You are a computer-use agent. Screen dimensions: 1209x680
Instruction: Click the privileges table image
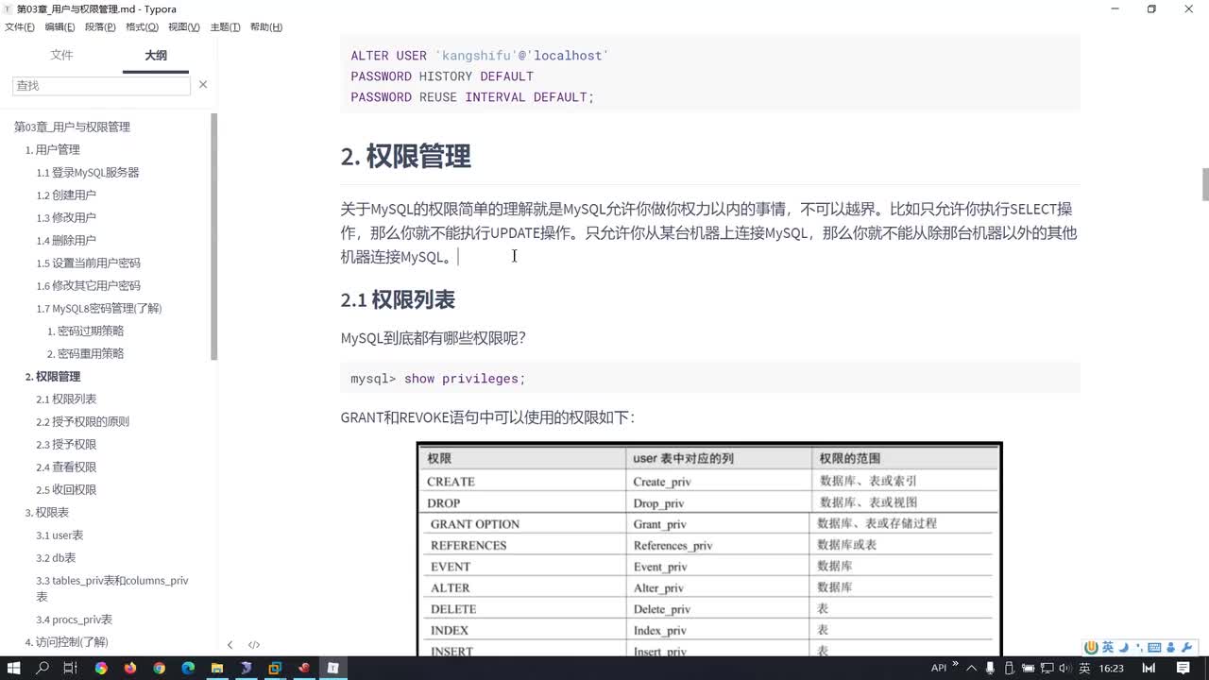pyautogui.click(x=709, y=550)
